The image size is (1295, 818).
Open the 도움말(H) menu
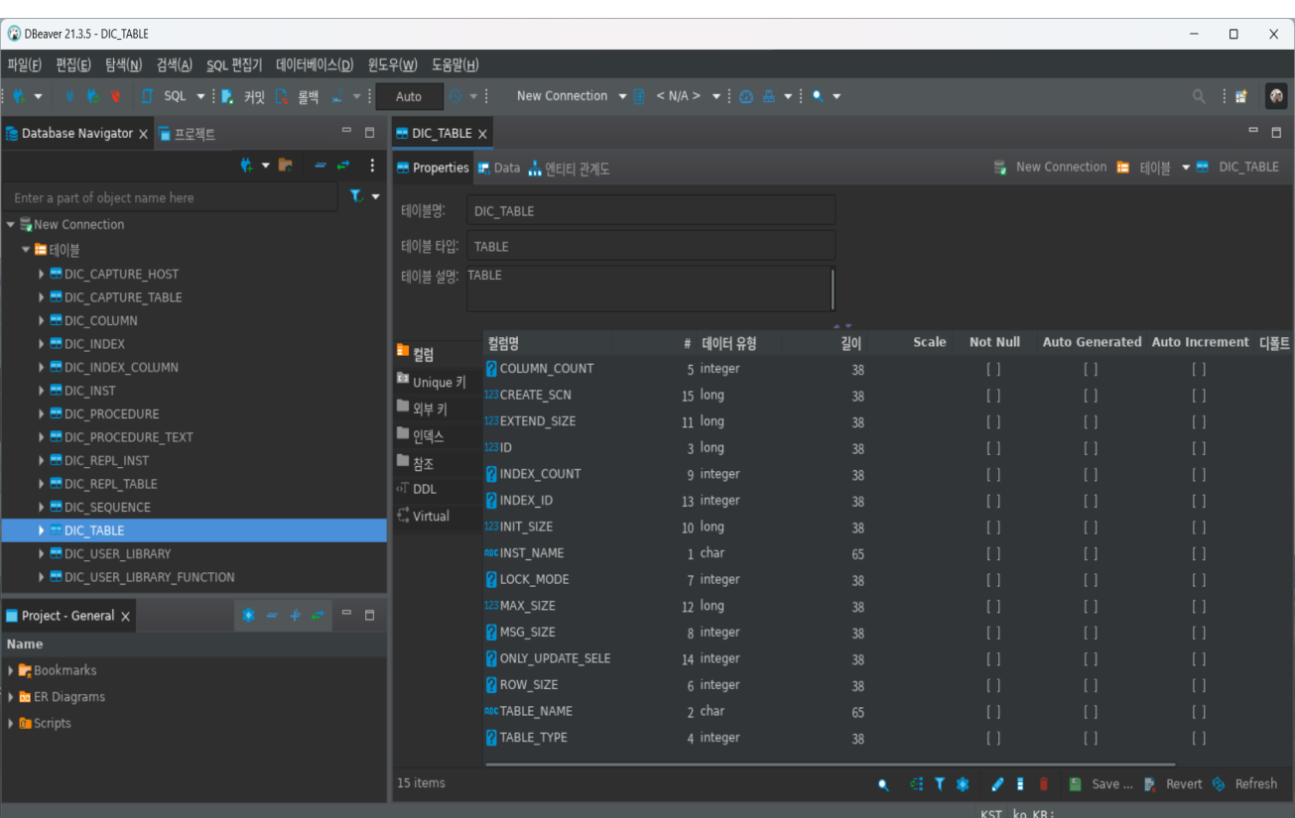coord(455,65)
